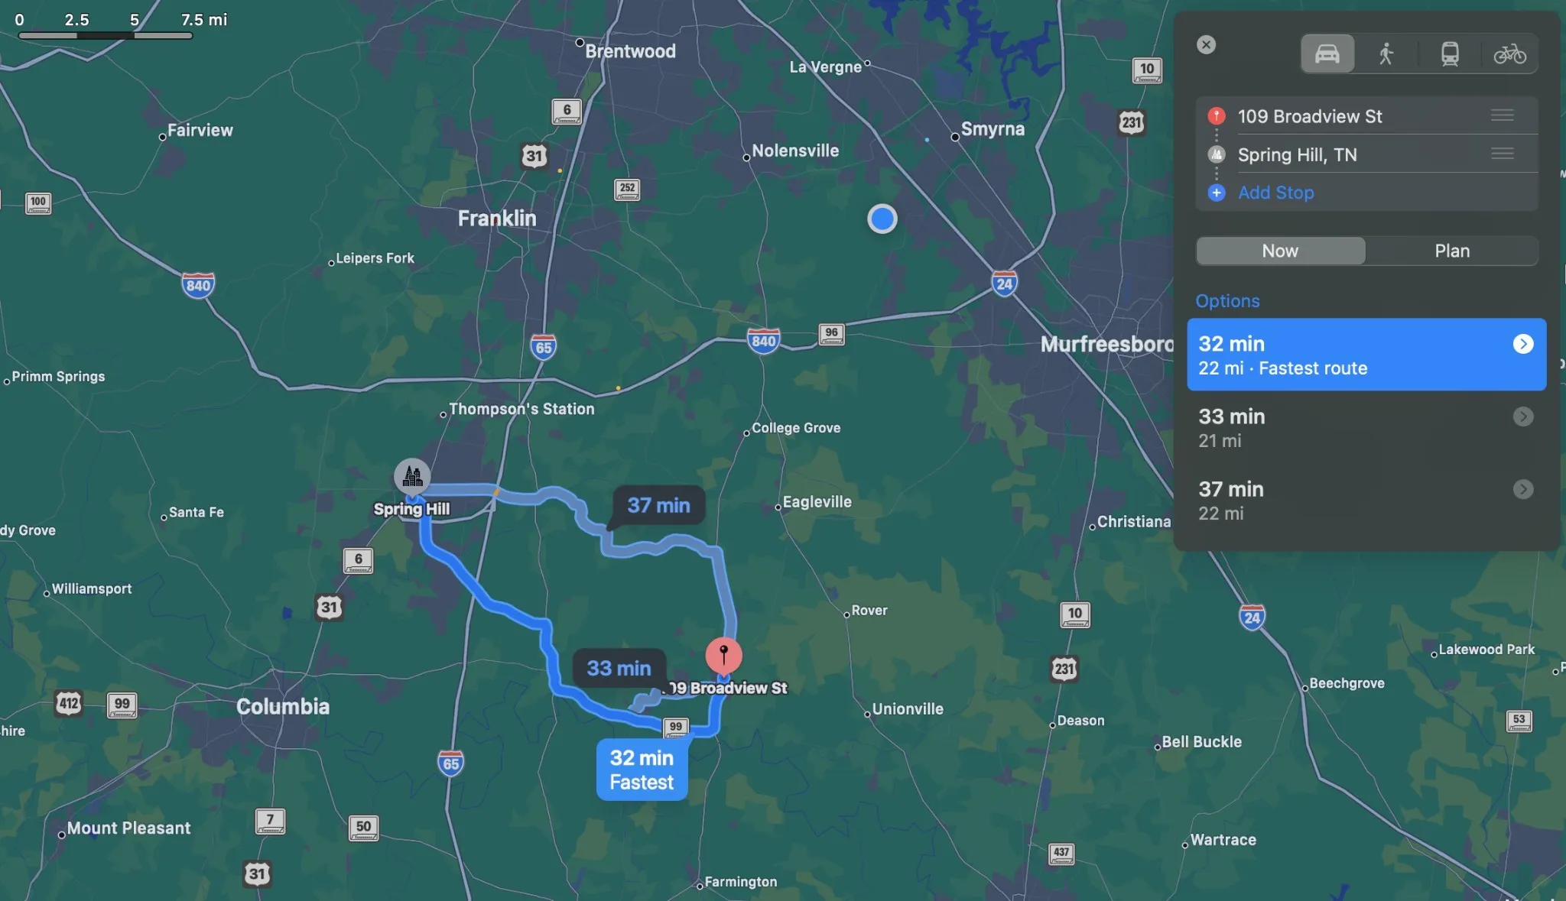Select the 33 min 21 mi route option
Screen dimensions: 1566x901
tap(1366, 428)
